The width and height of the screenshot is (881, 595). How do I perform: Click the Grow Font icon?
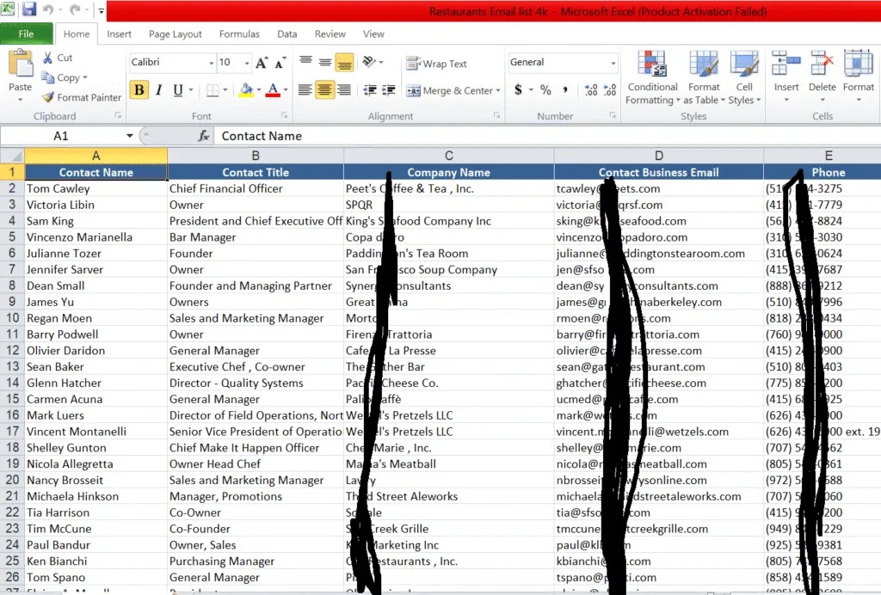262,62
